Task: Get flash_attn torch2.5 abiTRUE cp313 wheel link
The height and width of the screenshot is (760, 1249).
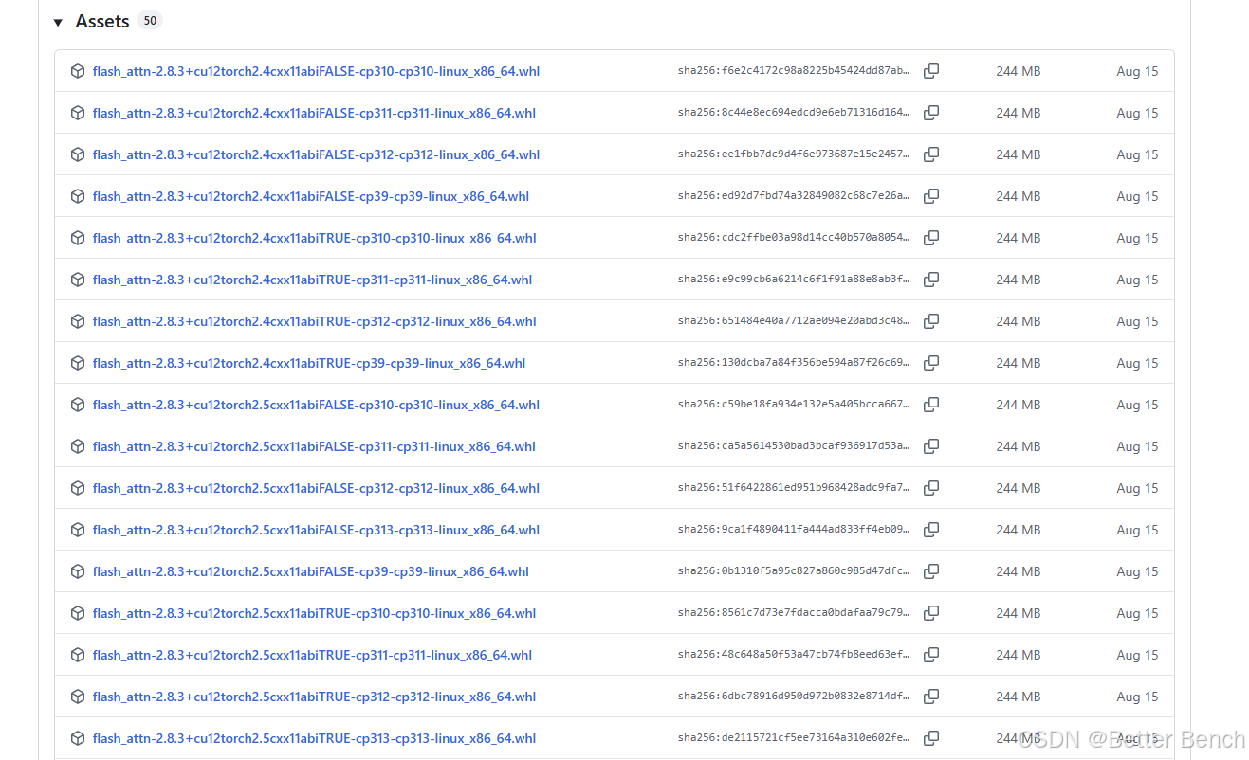Action: tap(315, 738)
